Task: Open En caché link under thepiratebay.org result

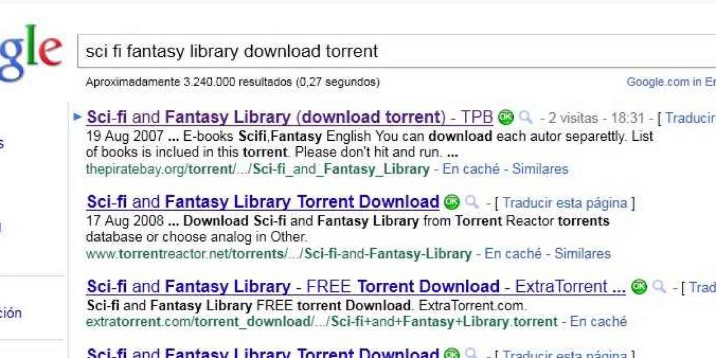Action: [x=471, y=169]
